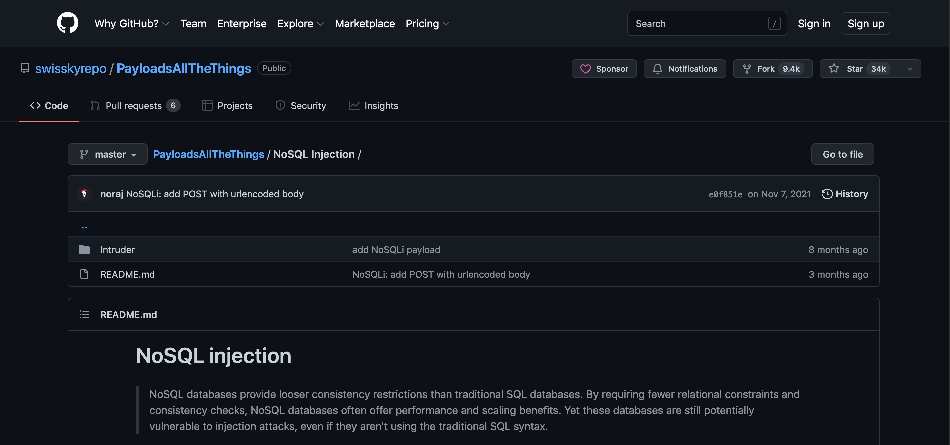Image resolution: width=950 pixels, height=445 pixels.
Task: Open the commit message NoSQLi: add POST link in header
Action: (215, 194)
